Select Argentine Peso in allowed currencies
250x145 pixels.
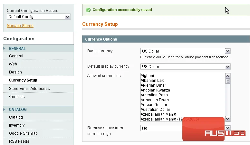pyautogui.click(x=154, y=95)
